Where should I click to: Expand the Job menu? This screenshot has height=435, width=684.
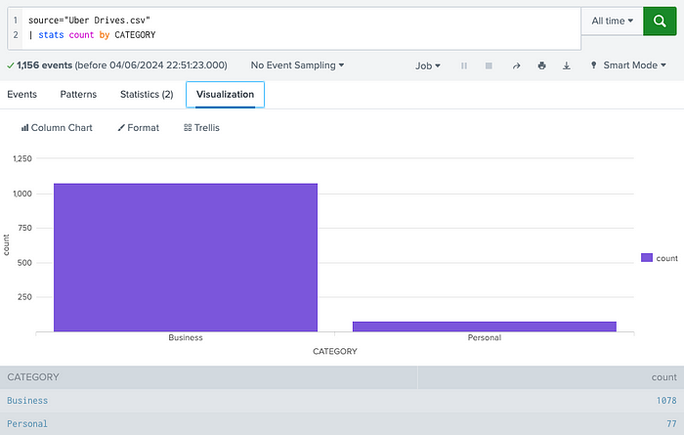coord(428,65)
